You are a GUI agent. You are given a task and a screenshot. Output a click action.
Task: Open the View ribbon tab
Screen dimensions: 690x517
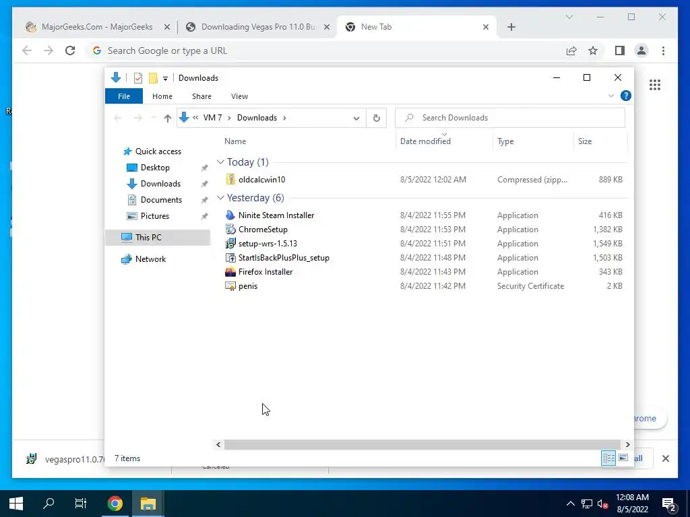tap(239, 96)
